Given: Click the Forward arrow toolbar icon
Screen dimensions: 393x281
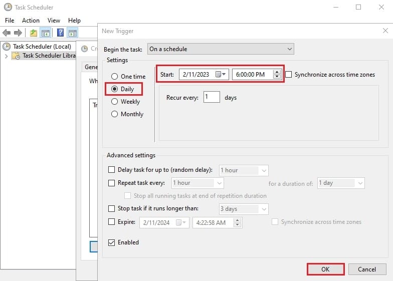Looking at the screenshot, I should (x=18, y=33).
